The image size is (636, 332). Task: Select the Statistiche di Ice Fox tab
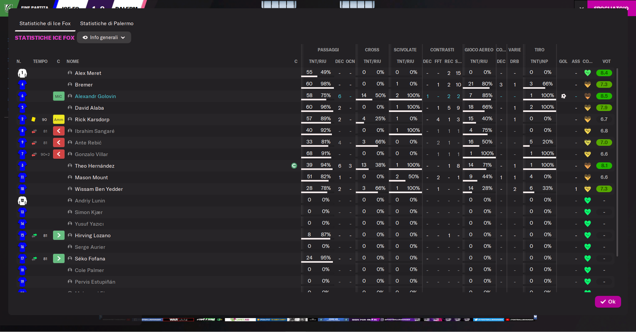click(45, 23)
